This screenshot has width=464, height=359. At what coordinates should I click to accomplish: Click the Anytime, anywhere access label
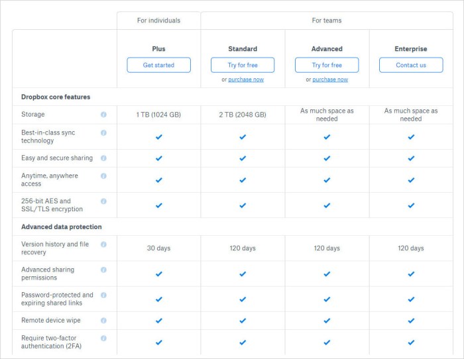tap(50, 179)
